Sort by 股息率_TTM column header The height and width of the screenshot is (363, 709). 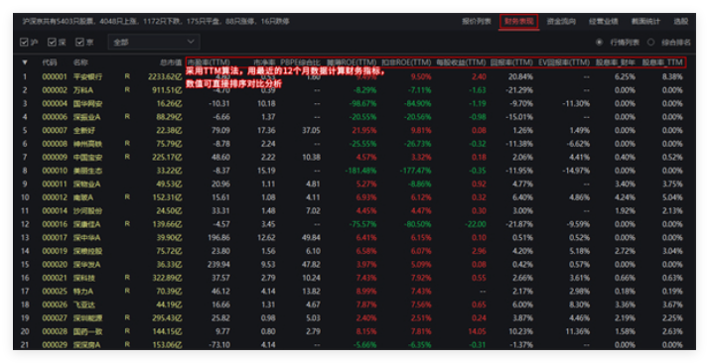click(662, 62)
